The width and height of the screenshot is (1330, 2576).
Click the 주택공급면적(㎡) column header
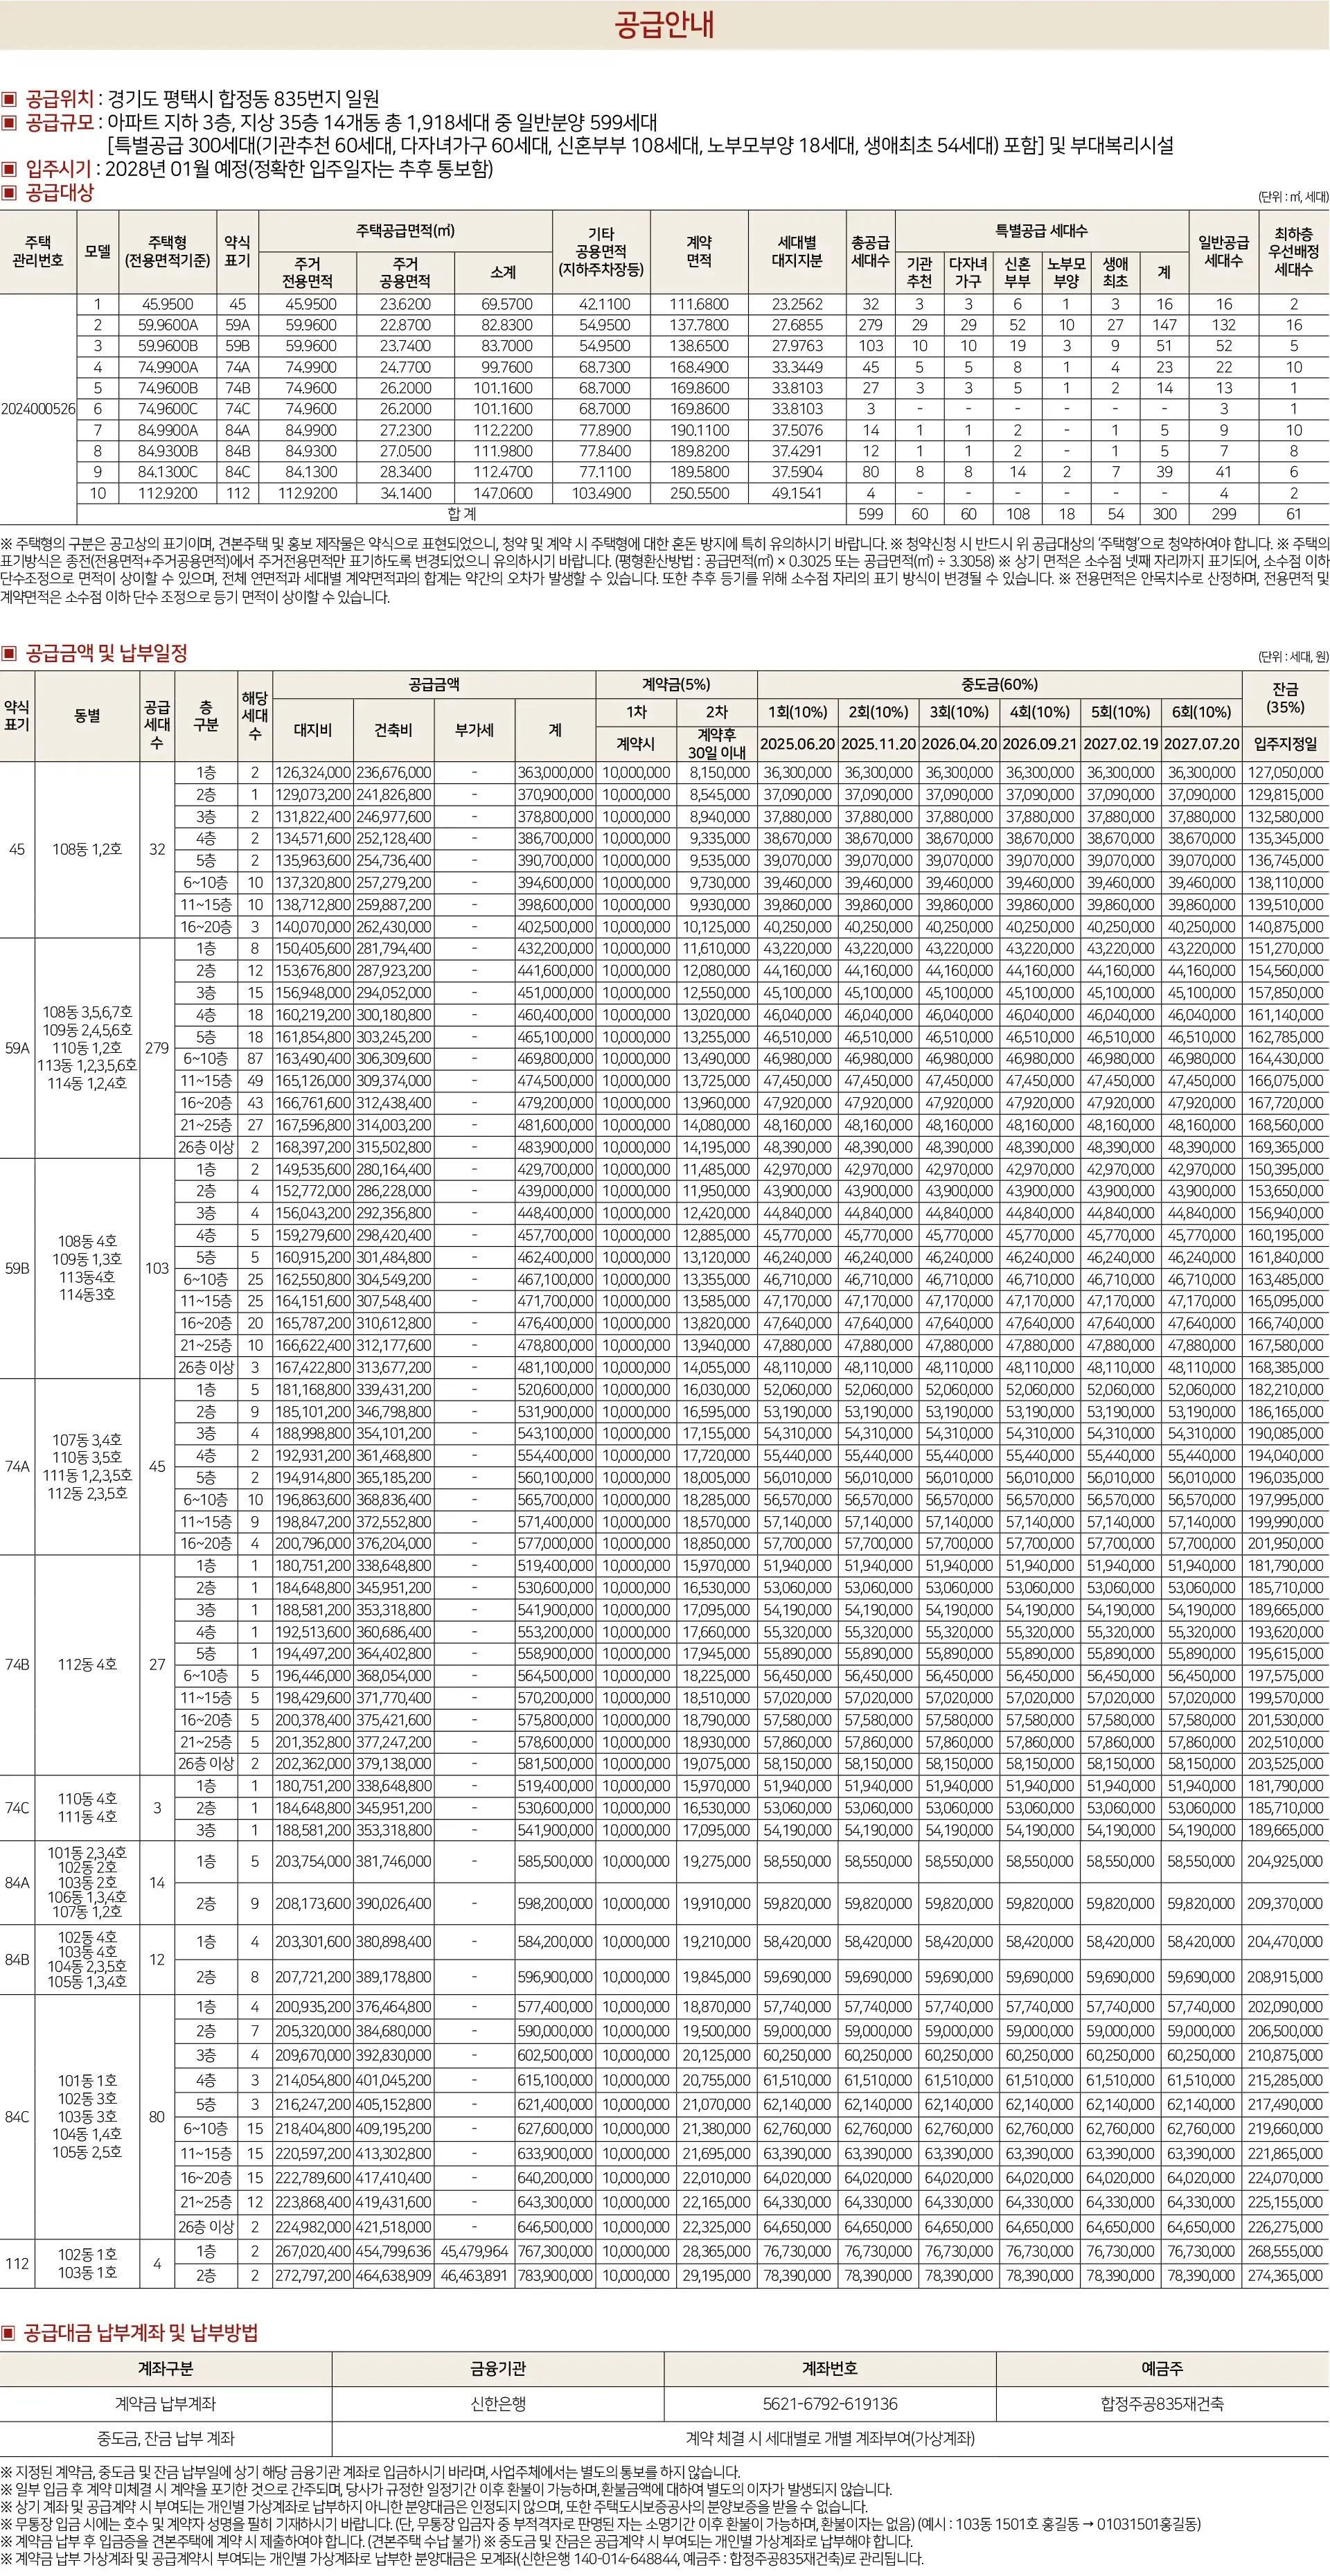pos(405,231)
